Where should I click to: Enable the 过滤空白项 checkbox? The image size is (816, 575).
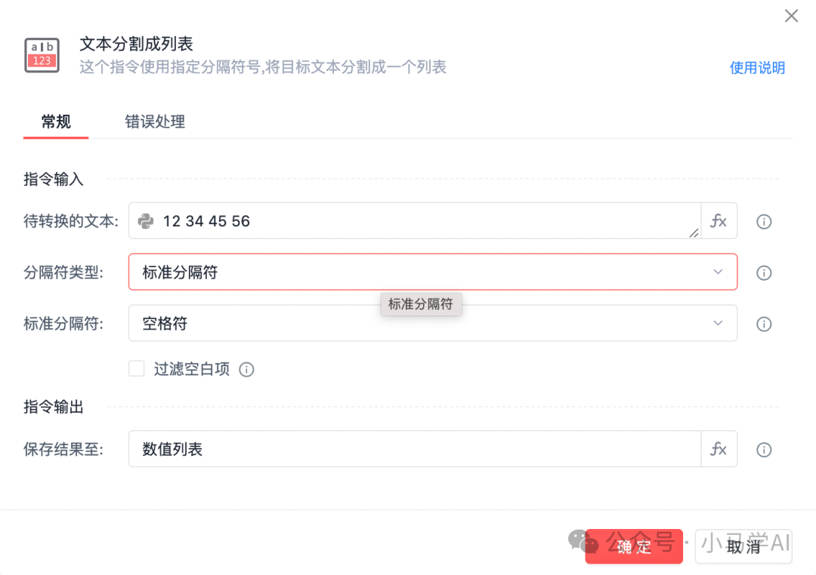coord(137,369)
